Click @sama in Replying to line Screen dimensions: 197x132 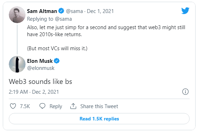point(63,19)
